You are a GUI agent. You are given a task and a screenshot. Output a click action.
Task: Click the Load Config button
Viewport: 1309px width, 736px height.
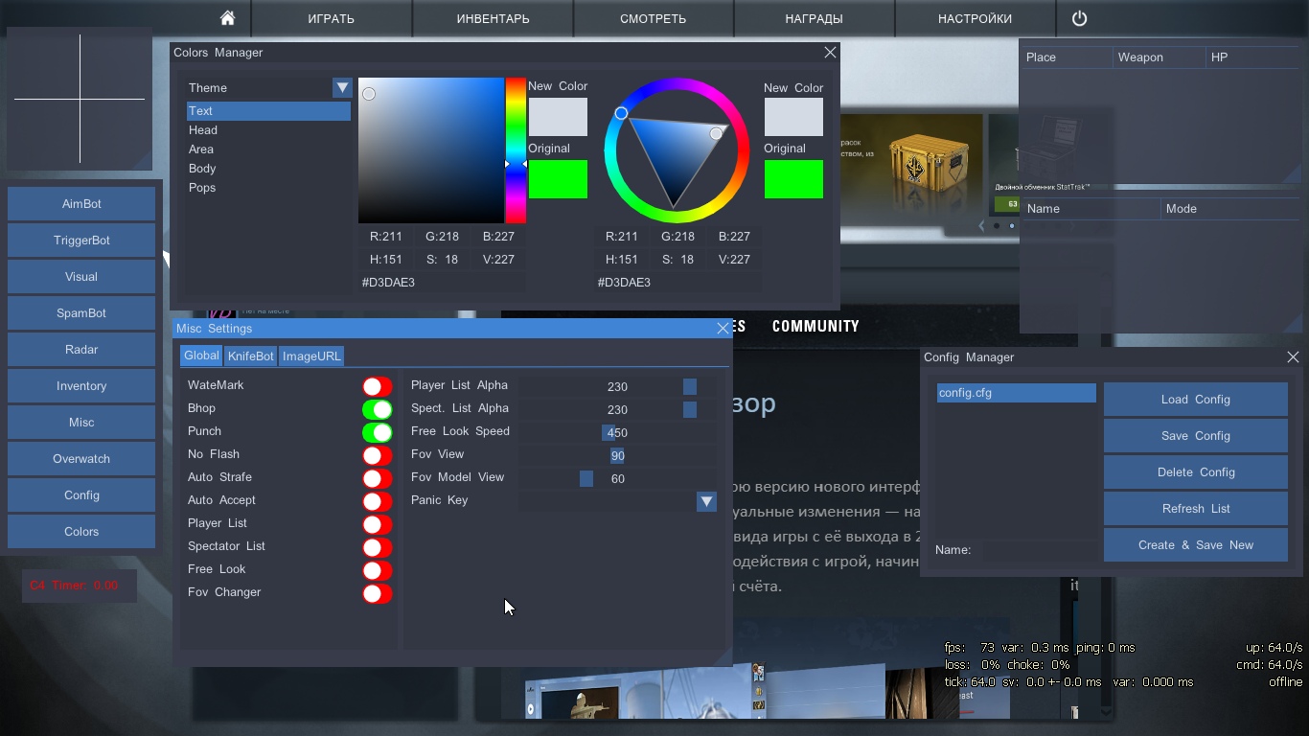pos(1195,400)
